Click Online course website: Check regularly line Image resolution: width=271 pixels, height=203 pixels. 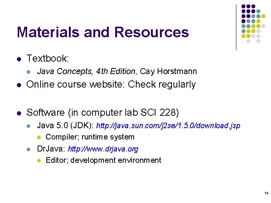coord(111,85)
